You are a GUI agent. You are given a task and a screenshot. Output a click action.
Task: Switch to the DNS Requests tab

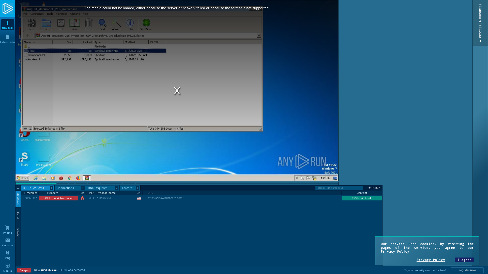pyautogui.click(x=98, y=188)
